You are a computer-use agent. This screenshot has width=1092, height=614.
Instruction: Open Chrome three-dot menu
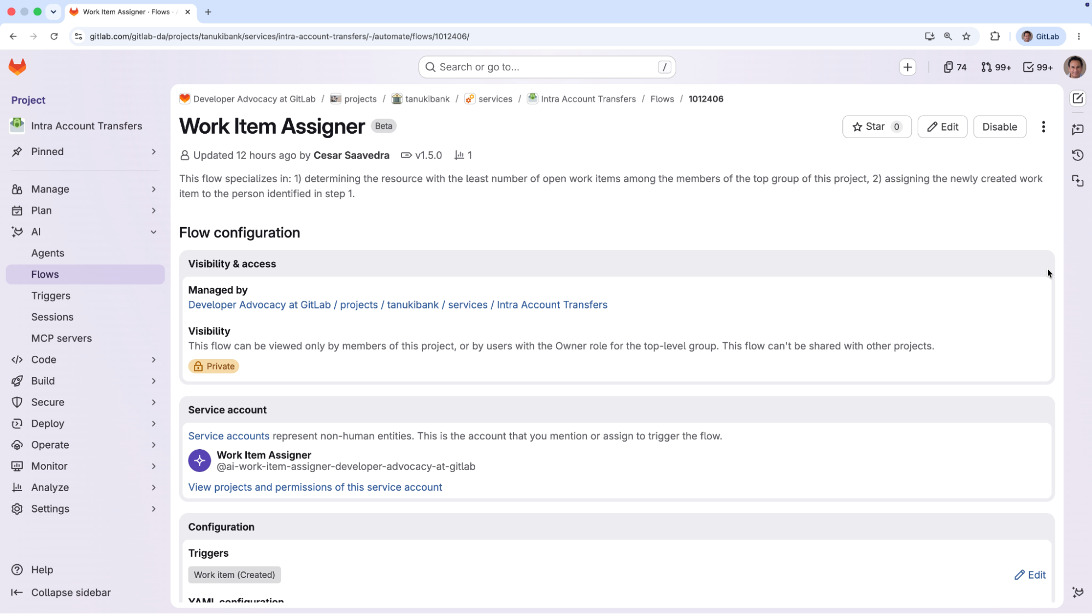(1078, 37)
